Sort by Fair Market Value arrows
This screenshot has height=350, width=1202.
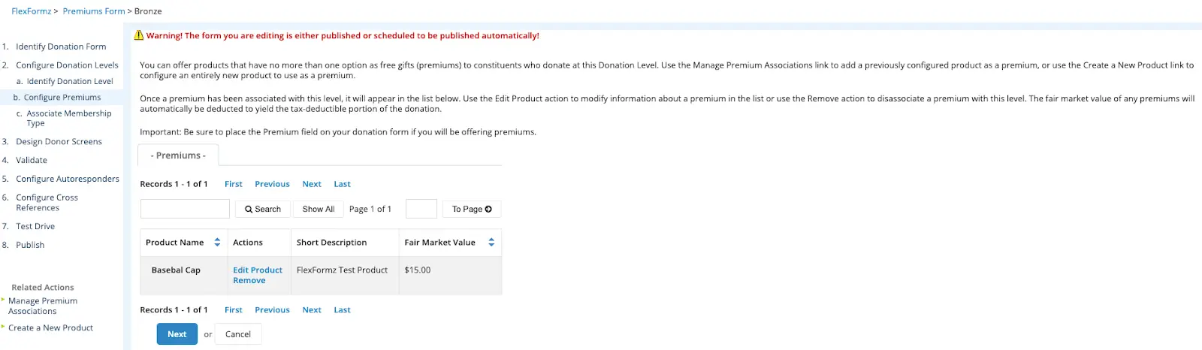click(491, 243)
